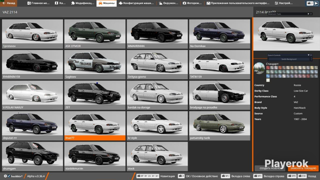Image resolution: width=320 pixels, height=180 pixels.
Task: Close the Showroom Tools panel
Action: click(311, 14)
